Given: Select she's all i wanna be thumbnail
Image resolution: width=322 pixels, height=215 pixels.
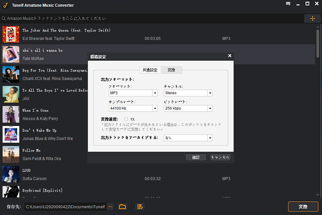Looking at the screenshot, I should [x=11, y=54].
